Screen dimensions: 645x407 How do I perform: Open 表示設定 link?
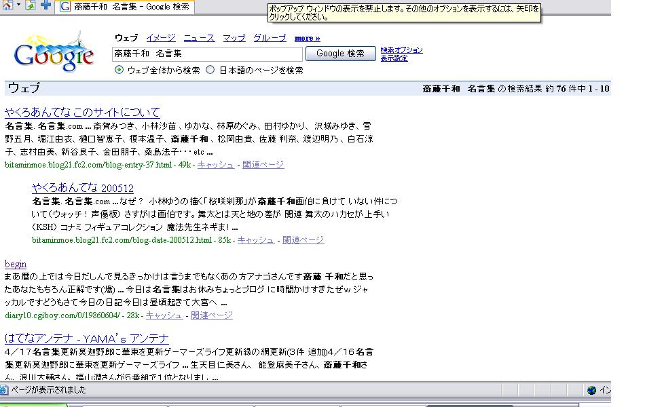tap(394, 58)
